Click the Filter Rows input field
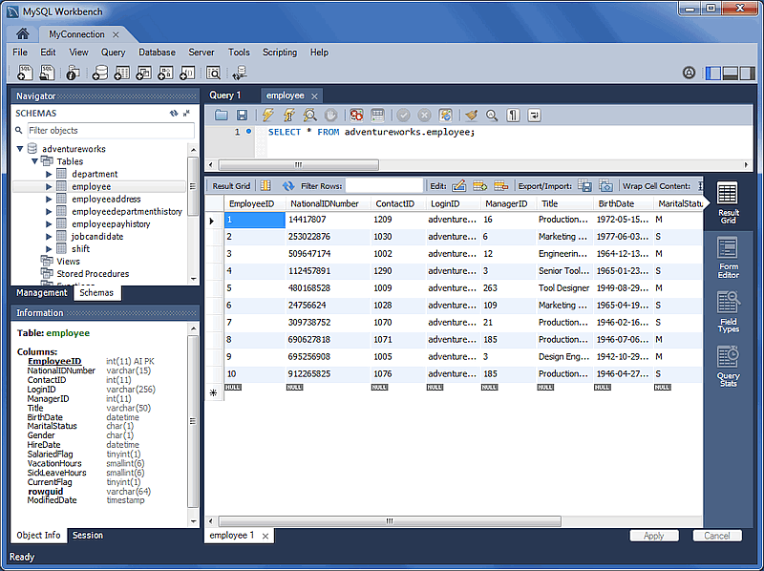The width and height of the screenshot is (764, 571). (384, 186)
